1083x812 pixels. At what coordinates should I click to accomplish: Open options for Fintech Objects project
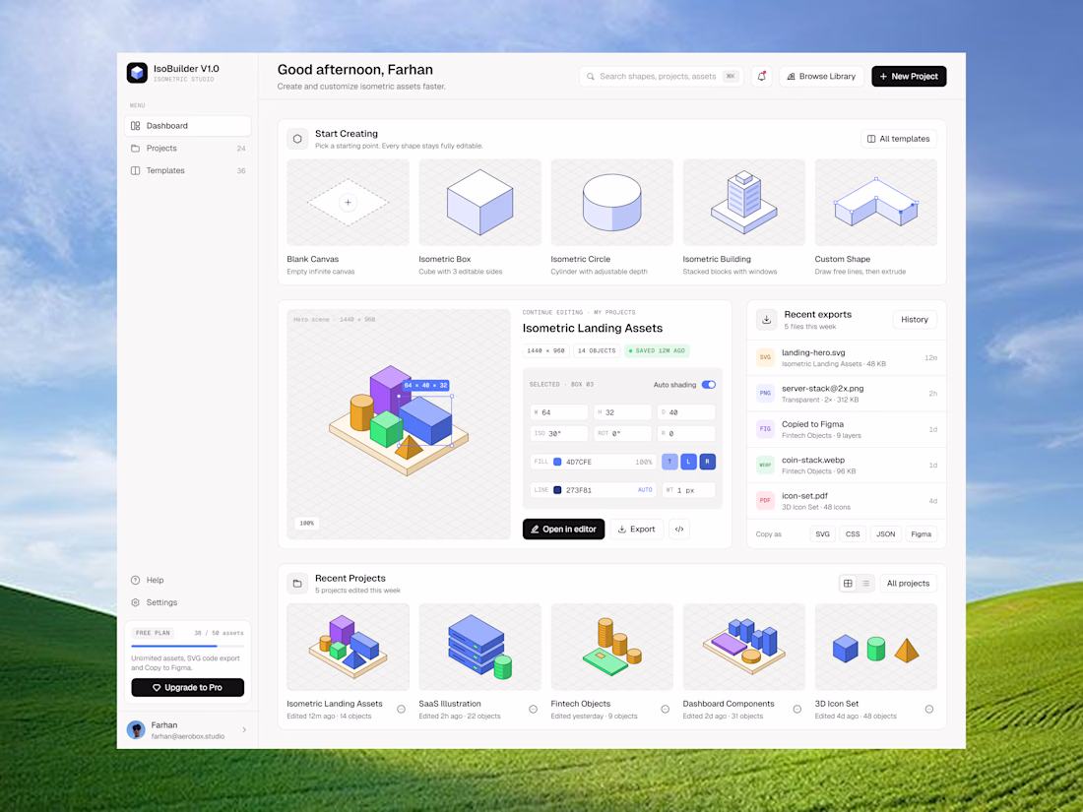(x=666, y=709)
